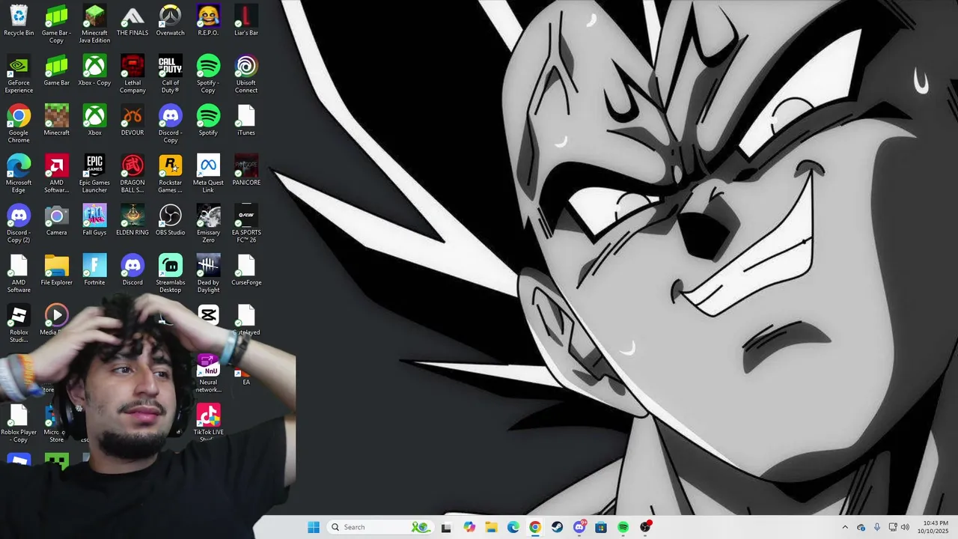The image size is (958, 539).
Task: Open Copilot from the taskbar
Action: [x=469, y=527]
